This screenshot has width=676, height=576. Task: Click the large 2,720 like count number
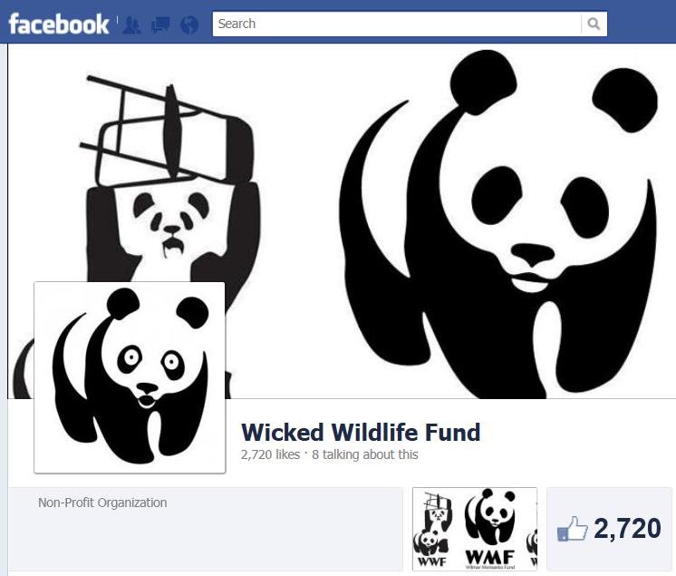pos(627,528)
